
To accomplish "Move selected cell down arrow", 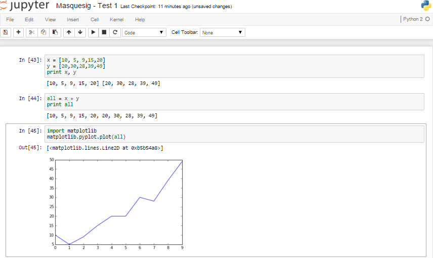I will coord(80,32).
